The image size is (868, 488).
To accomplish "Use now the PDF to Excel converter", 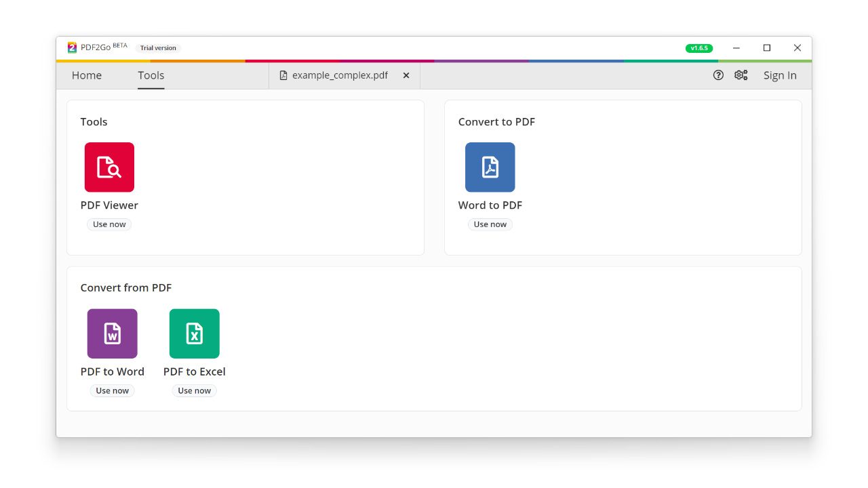I will point(194,390).
